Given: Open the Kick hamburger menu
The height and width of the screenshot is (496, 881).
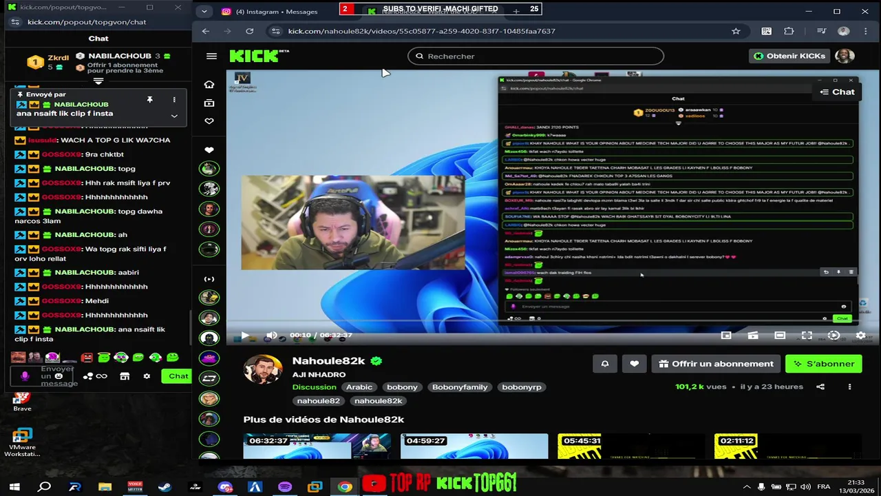Looking at the screenshot, I should click(211, 56).
